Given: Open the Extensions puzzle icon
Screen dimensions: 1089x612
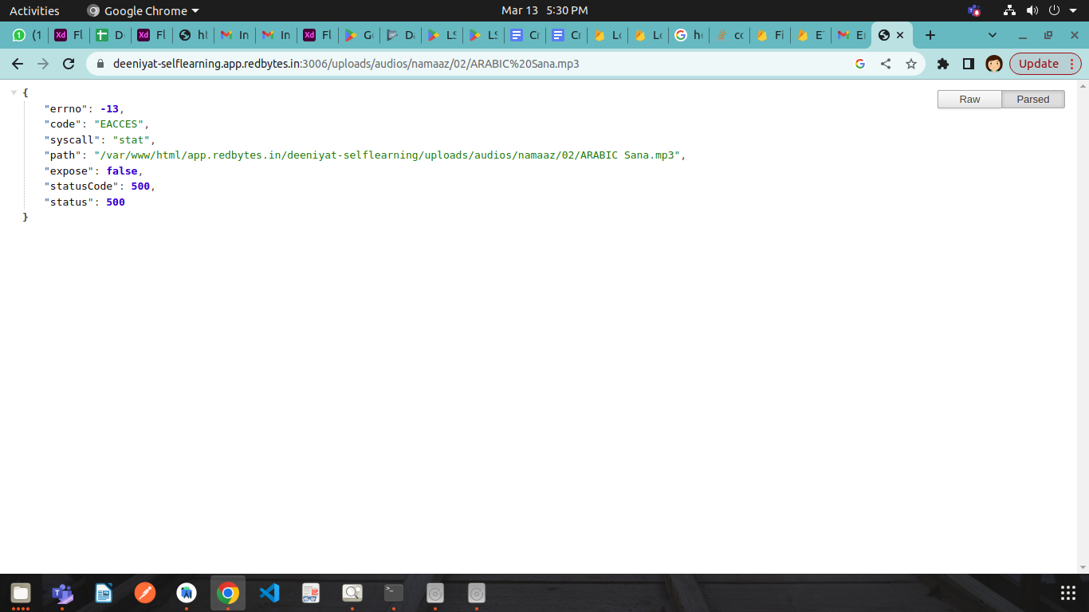Looking at the screenshot, I should click(x=943, y=64).
